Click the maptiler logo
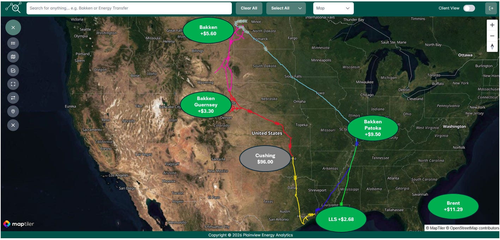500x240 pixels. pyautogui.click(x=19, y=224)
